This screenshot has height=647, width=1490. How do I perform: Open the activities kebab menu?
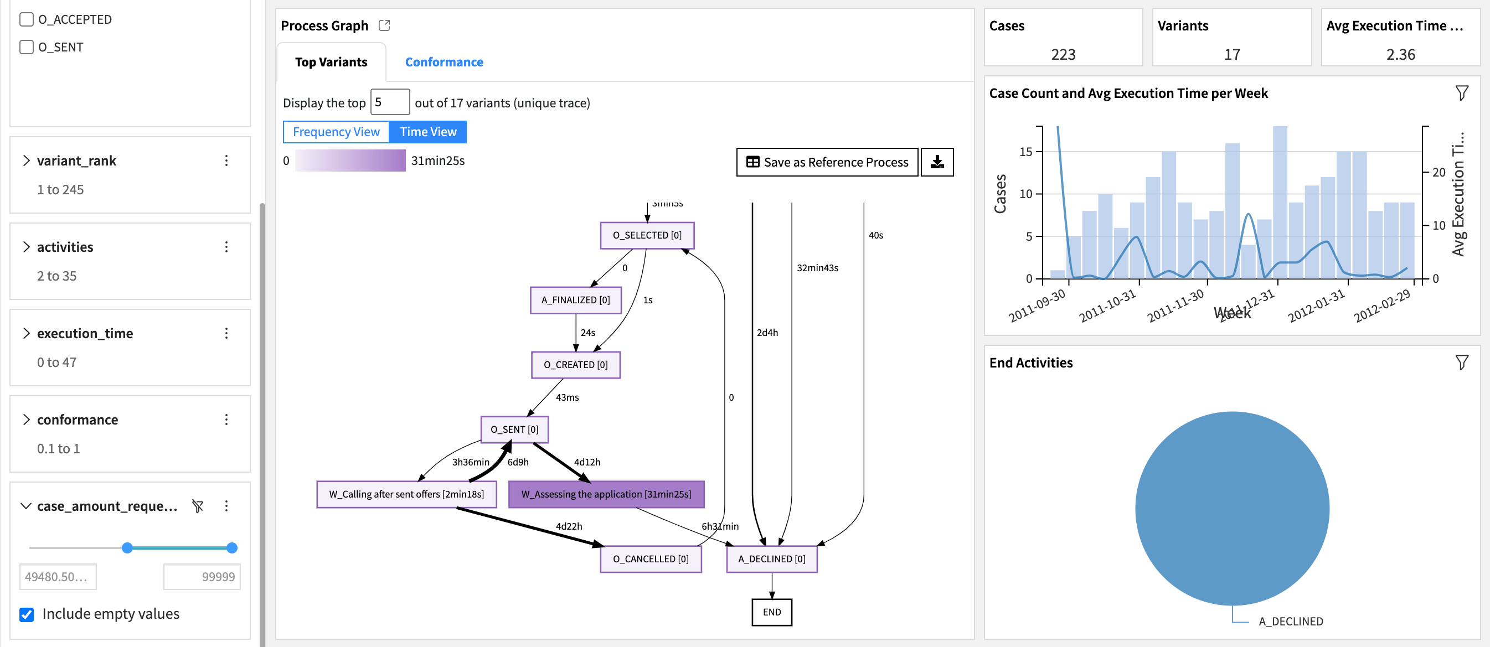click(226, 246)
